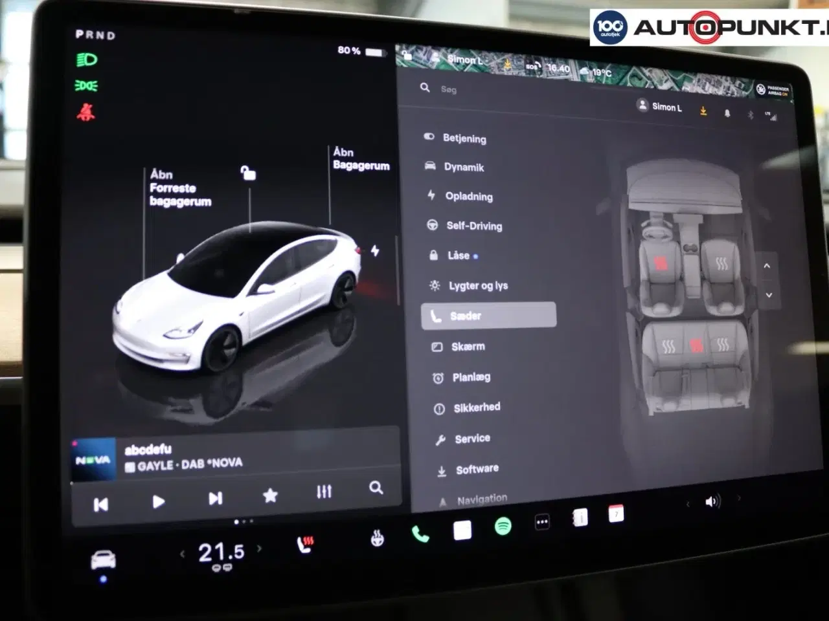Image resolution: width=829 pixels, height=621 pixels.
Task: Open the white square app in the dock
Action: pyautogui.click(x=462, y=530)
